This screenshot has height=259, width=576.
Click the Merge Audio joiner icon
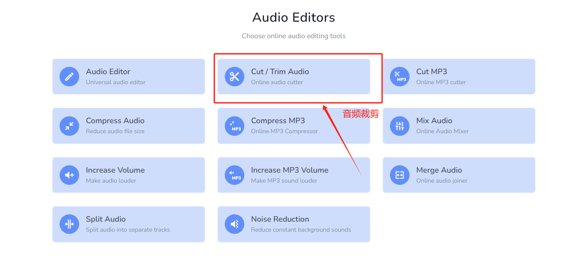click(400, 175)
